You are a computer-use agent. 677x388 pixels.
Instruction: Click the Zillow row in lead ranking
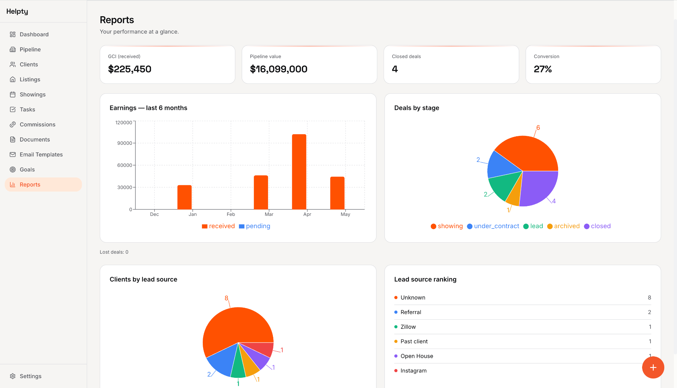tap(523, 327)
